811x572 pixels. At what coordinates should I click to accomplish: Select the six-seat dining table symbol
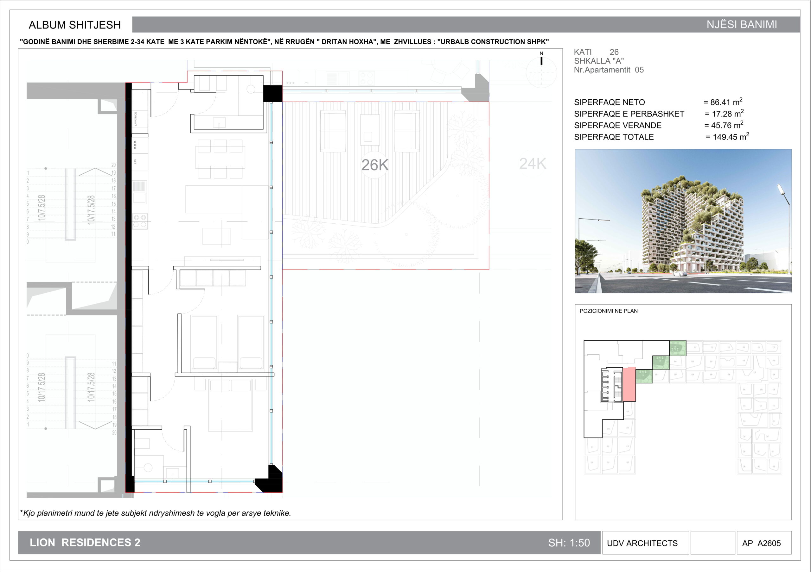point(220,159)
